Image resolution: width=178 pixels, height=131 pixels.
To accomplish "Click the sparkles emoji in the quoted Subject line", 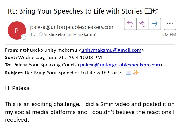I will pos(136,73).
